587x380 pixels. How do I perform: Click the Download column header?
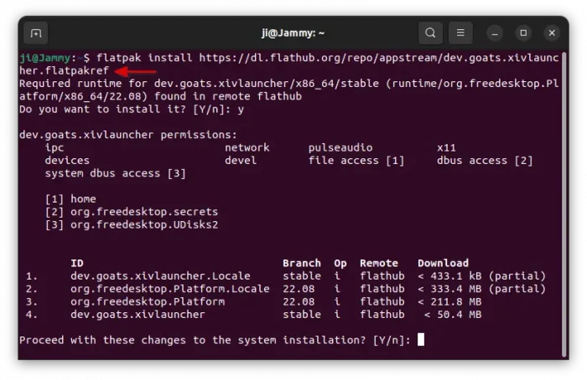pyautogui.click(x=443, y=263)
